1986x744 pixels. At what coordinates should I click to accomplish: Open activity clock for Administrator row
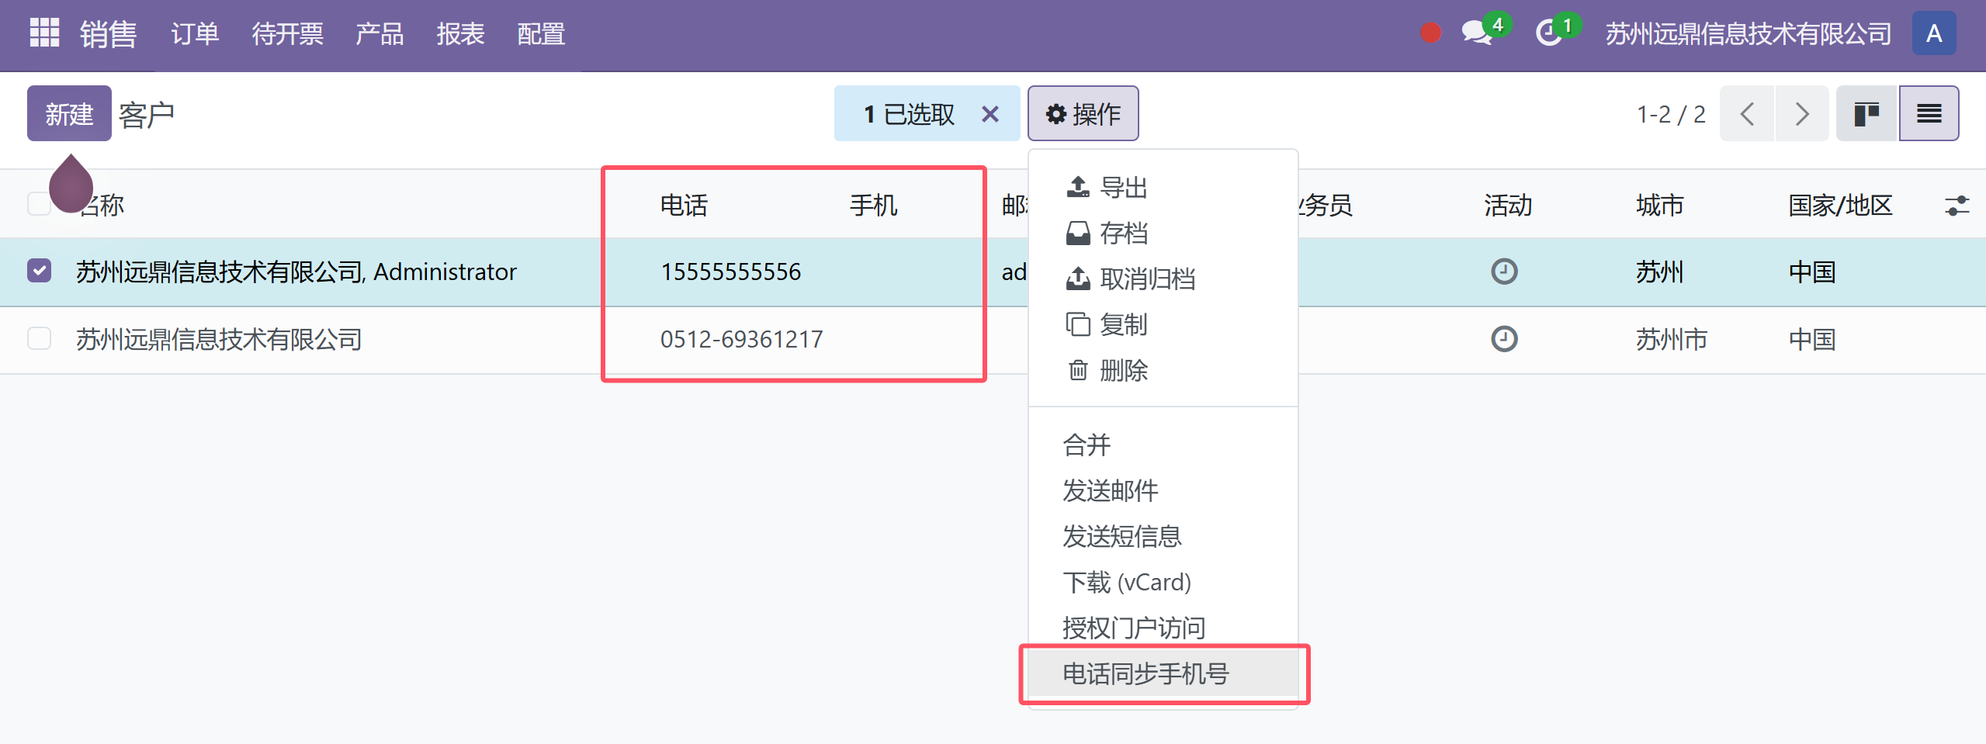(1504, 272)
